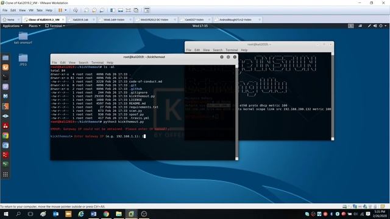This screenshot has height=219, width=390.
Task: Switch to VMware Unity mode icon
Action: (136, 10)
